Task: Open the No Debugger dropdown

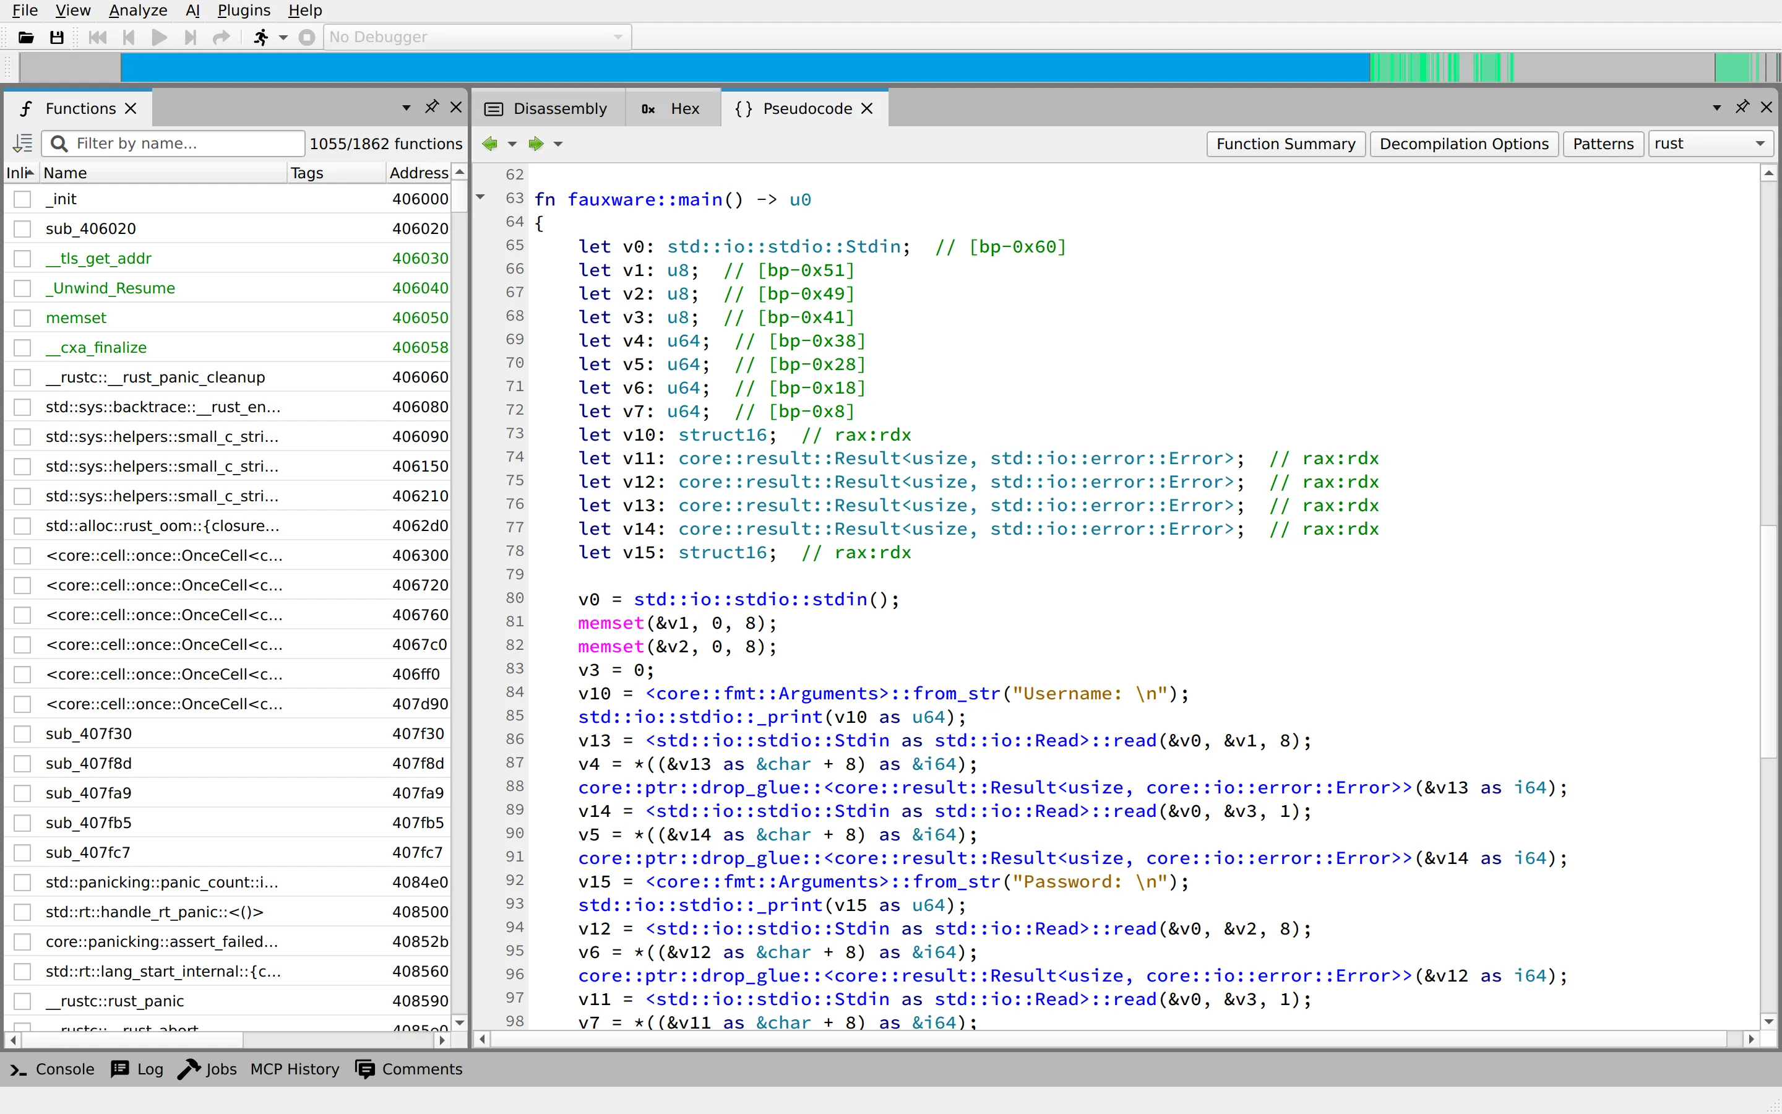Action: coord(477,37)
